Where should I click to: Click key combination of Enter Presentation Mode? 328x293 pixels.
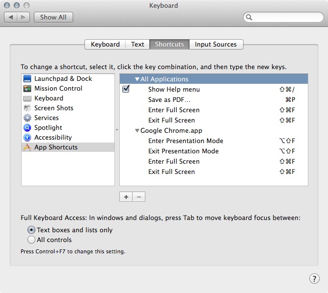point(287,141)
